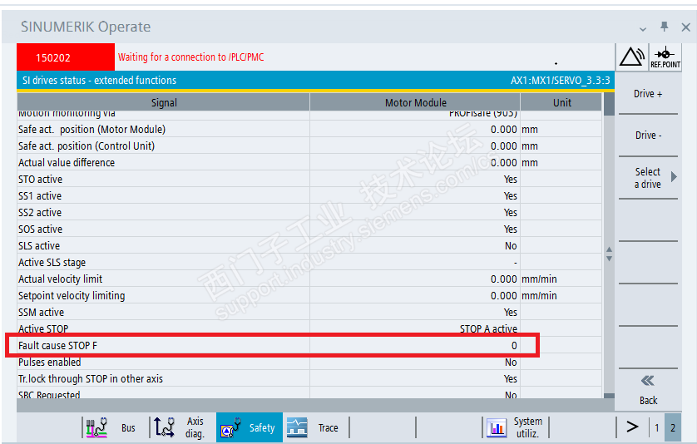Select the Setpoint velocity limiting row
Viewport: 697px width, 444px height.
[x=309, y=295]
